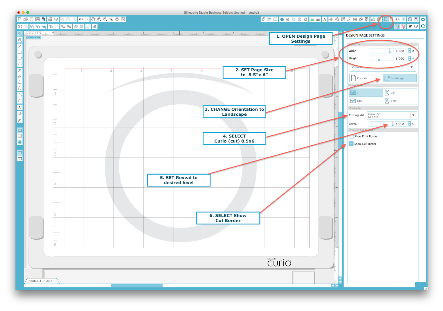Viewport: 443px width, 311px height.
Task: Undo the last action
Action: 81,19
